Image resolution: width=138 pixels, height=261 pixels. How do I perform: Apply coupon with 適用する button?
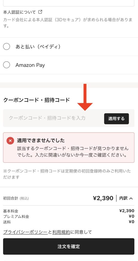(x=117, y=119)
